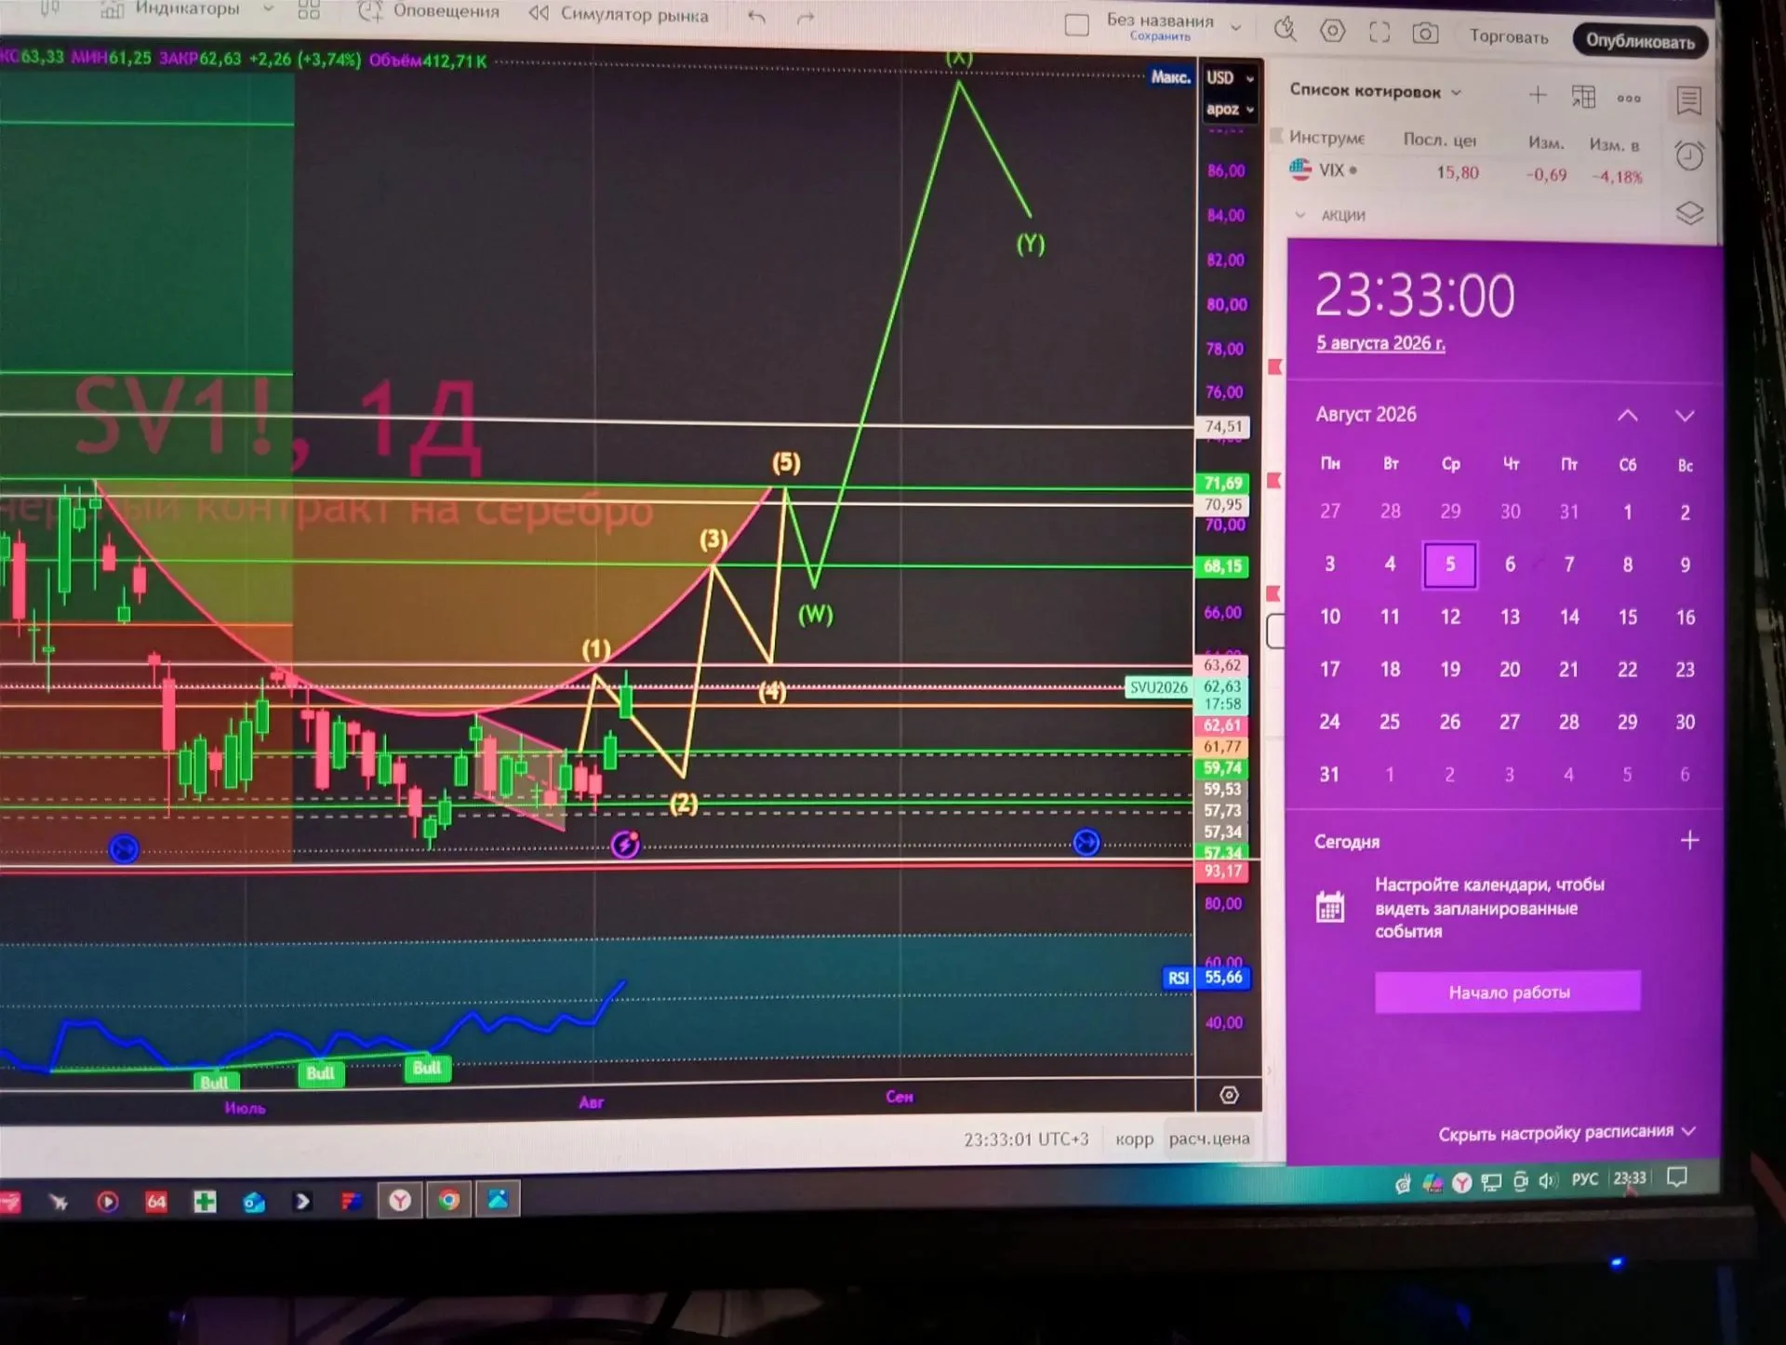Open the object tree layers sidebar icon
Screen dimensions: 1786x1345
tap(1689, 213)
